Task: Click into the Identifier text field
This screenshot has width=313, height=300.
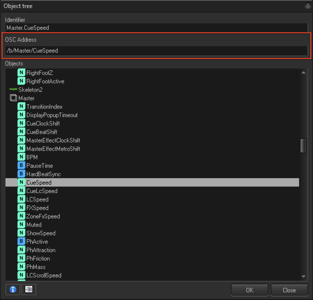Action: tap(156, 28)
